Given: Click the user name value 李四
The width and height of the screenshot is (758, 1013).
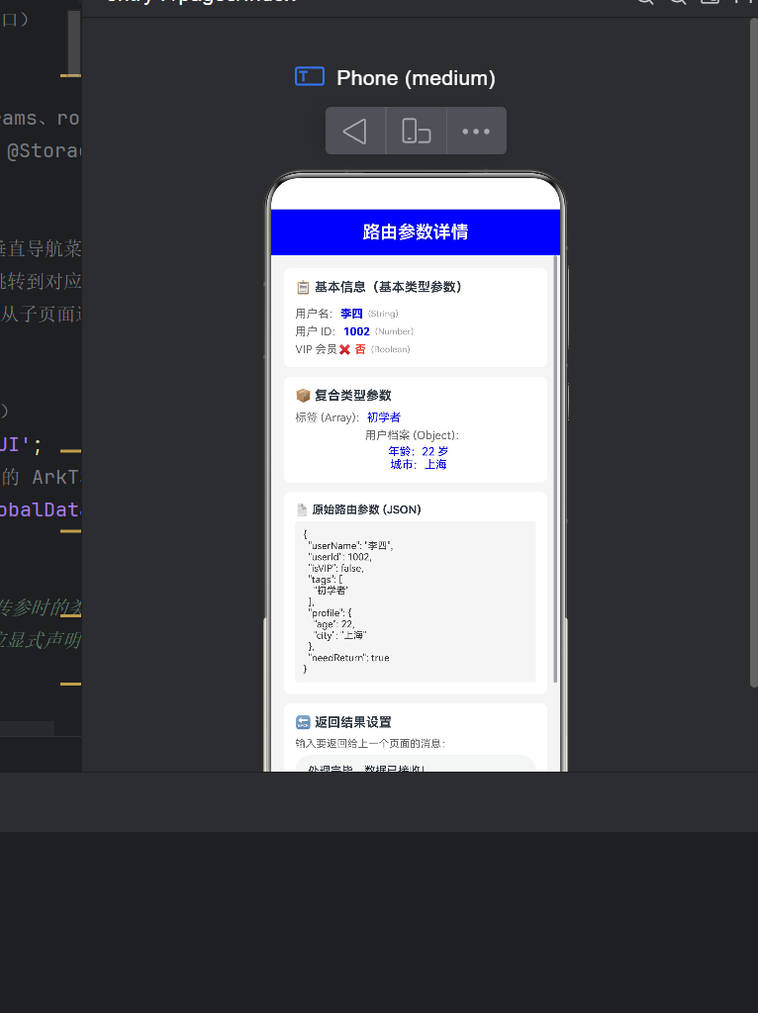Looking at the screenshot, I should pyautogui.click(x=351, y=314).
